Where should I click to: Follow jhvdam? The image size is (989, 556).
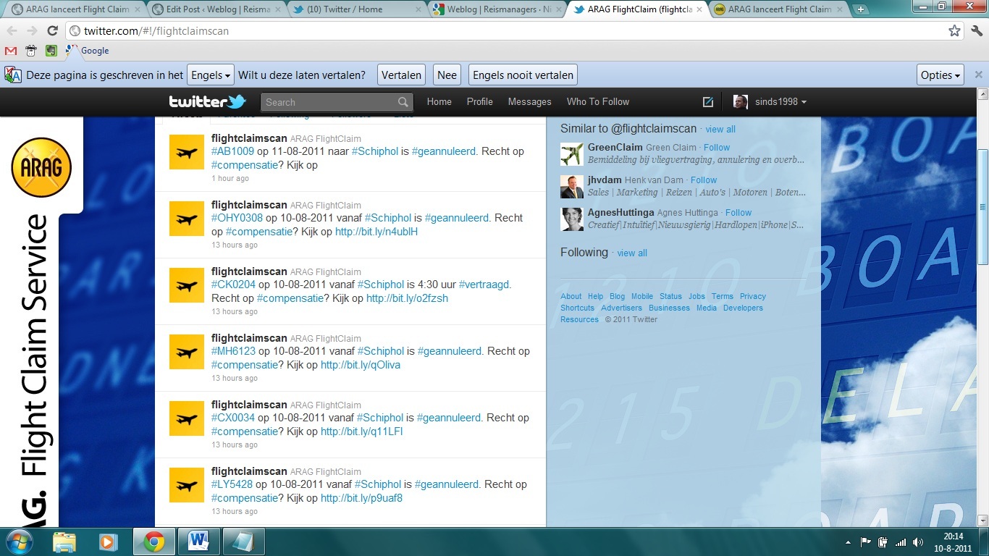pos(704,180)
